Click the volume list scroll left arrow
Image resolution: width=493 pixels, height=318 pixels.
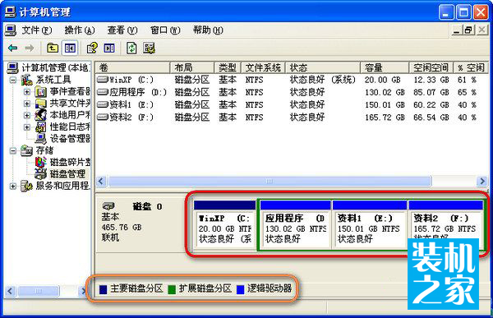pos(101,181)
